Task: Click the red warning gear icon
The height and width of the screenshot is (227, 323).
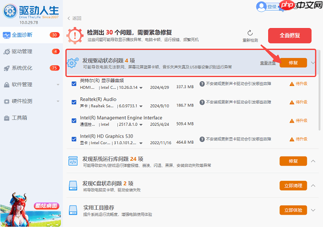Action: pyautogui.click(x=75, y=36)
